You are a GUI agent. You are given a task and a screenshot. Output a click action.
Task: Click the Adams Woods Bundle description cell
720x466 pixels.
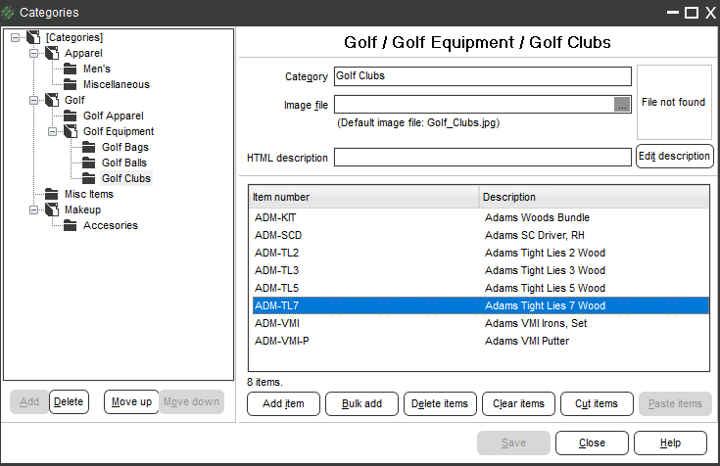[x=537, y=217]
